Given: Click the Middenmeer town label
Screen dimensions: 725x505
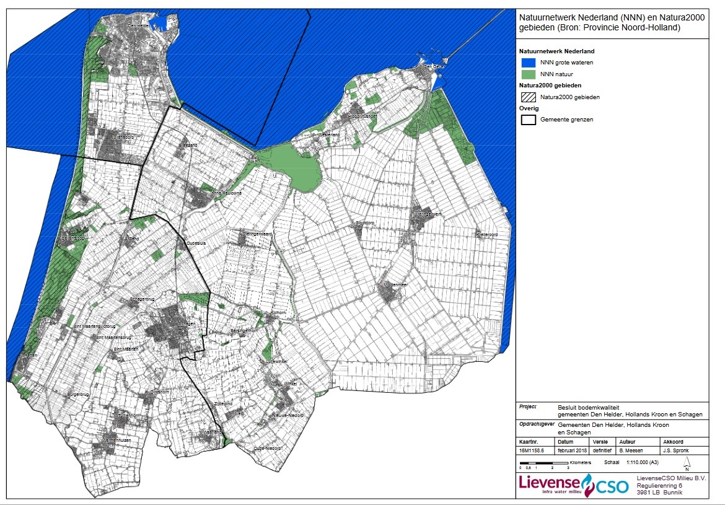Looking at the screenshot, I should pos(396,284).
